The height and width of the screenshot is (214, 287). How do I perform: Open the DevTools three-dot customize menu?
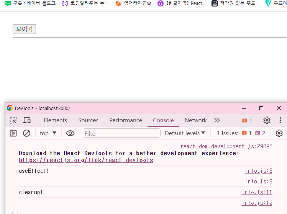click(280, 120)
